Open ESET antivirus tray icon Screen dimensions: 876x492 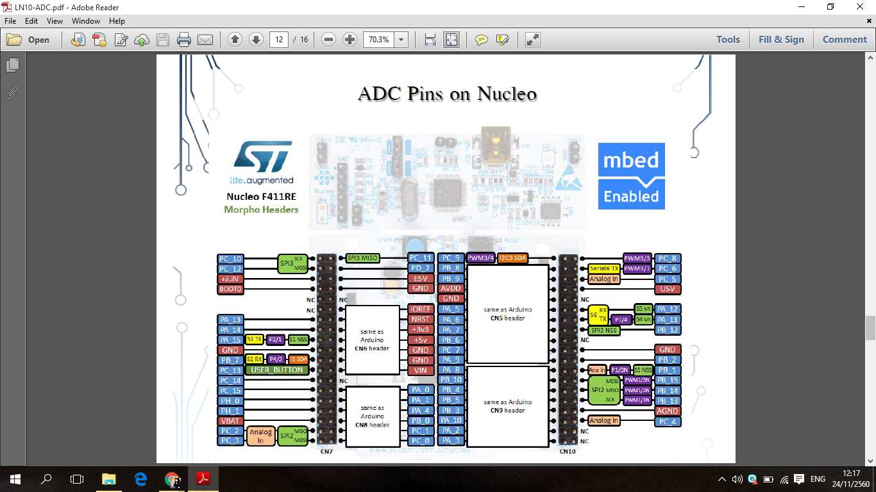(x=752, y=479)
